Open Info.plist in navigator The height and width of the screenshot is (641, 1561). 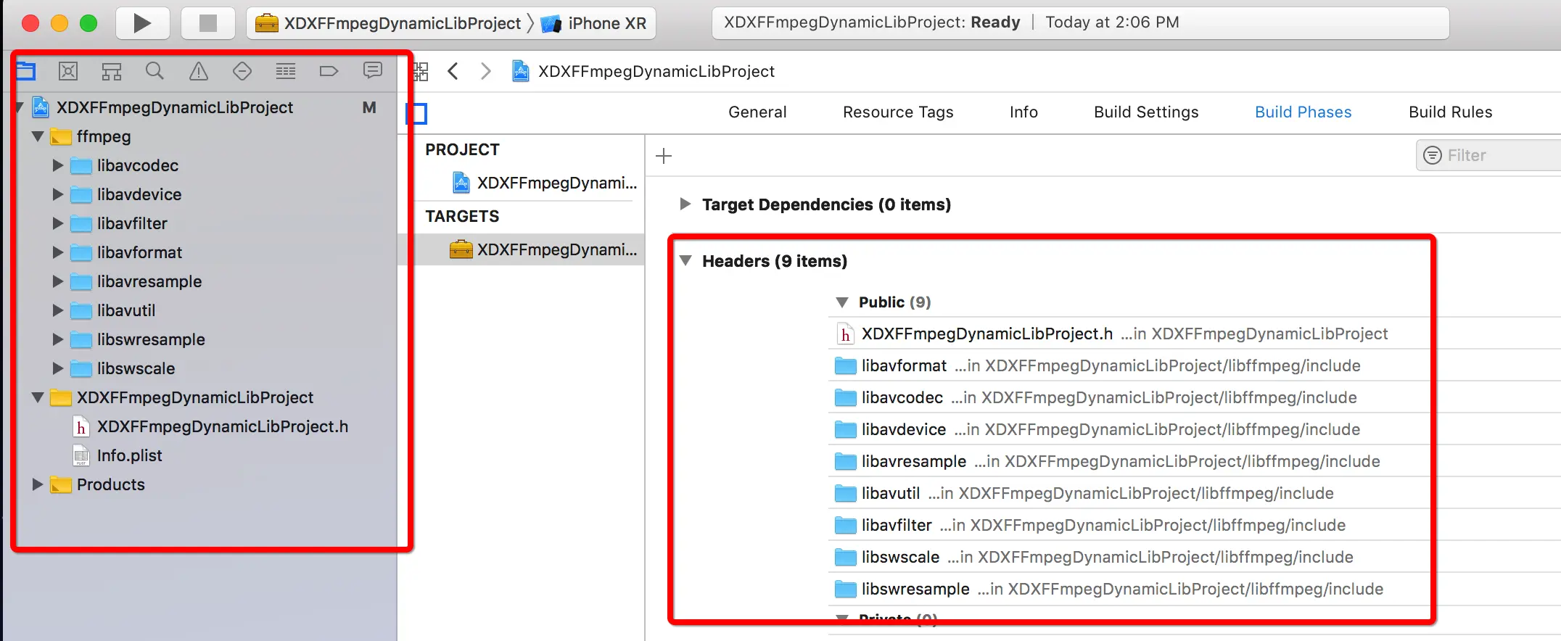point(130,455)
